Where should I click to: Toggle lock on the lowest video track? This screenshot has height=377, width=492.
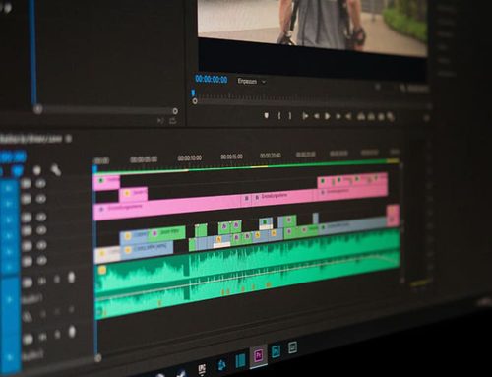point(28,261)
